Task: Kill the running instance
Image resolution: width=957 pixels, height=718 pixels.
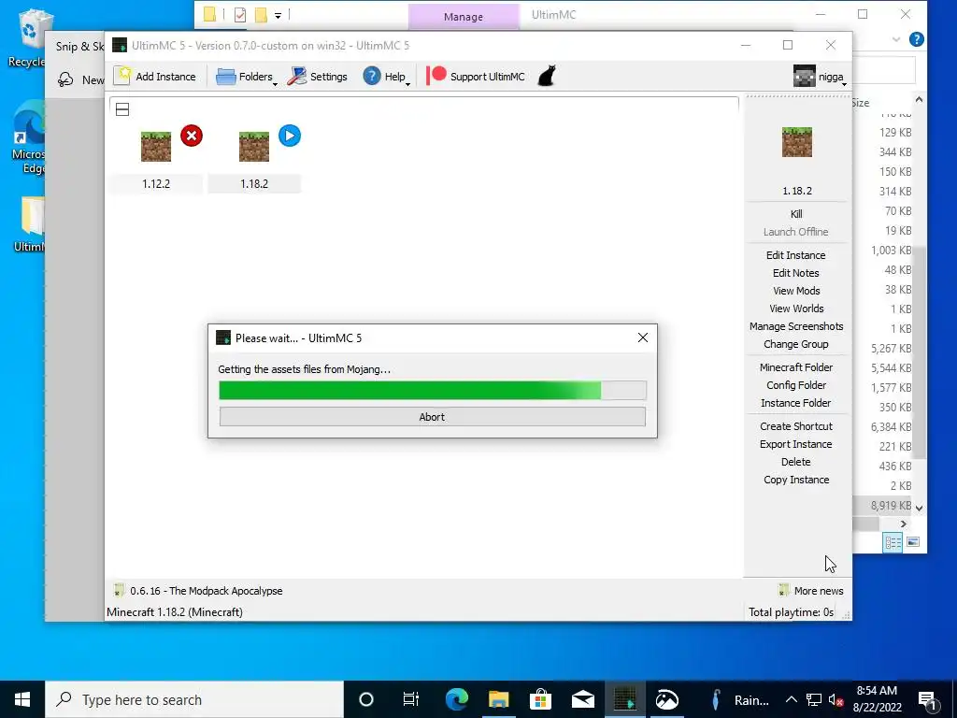Action: pos(796,214)
